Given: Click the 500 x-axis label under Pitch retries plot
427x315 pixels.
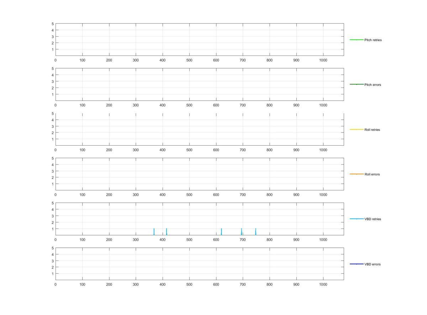Looking at the screenshot, I should (x=189, y=61).
